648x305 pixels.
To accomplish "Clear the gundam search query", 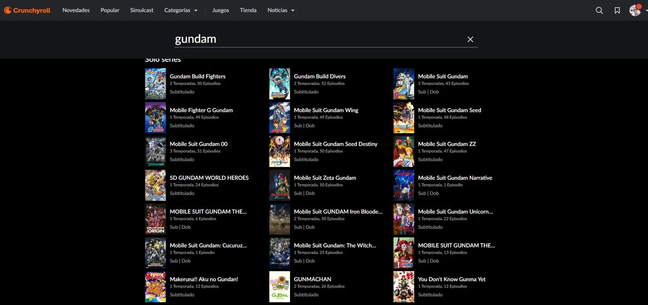I will point(470,39).
